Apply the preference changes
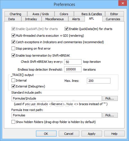The height and width of the screenshot is (141, 129). point(92,134)
